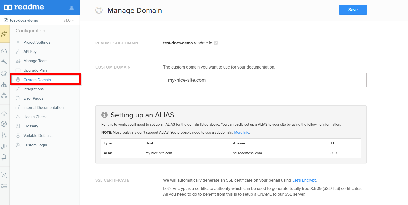
Task: Open Health Check page
Action: coord(35,117)
